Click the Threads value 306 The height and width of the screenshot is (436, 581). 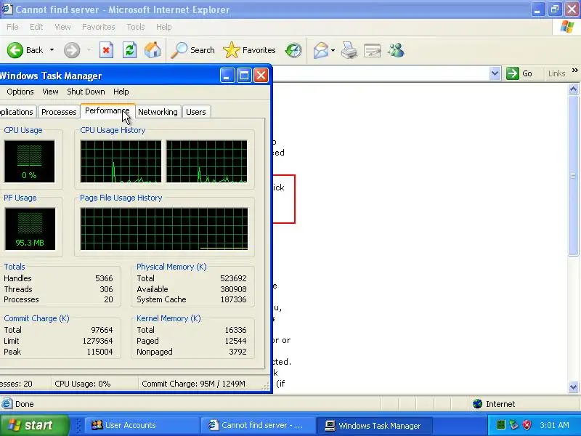(x=106, y=289)
